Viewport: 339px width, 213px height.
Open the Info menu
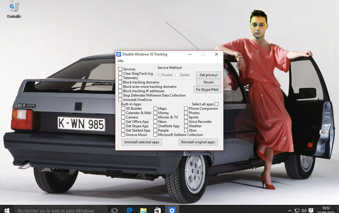click(x=120, y=61)
